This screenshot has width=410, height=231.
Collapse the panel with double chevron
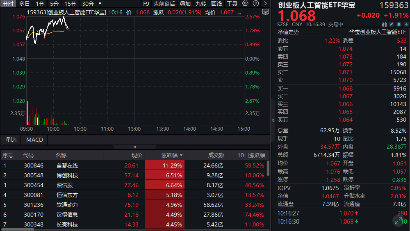coord(135,147)
